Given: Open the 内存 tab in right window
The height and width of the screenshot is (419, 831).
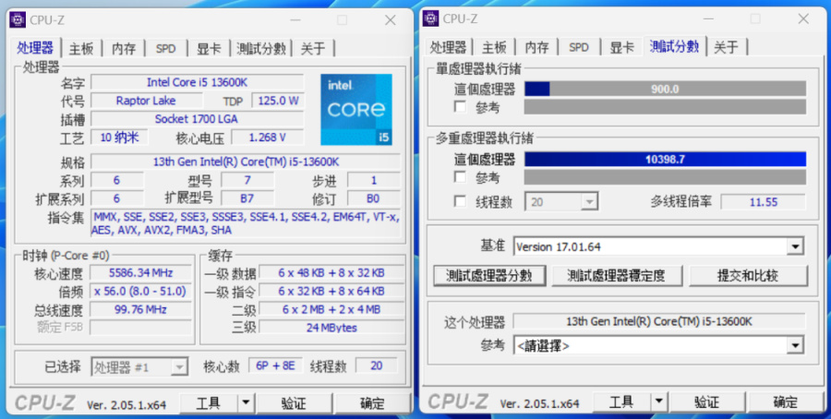Looking at the screenshot, I should [x=536, y=48].
